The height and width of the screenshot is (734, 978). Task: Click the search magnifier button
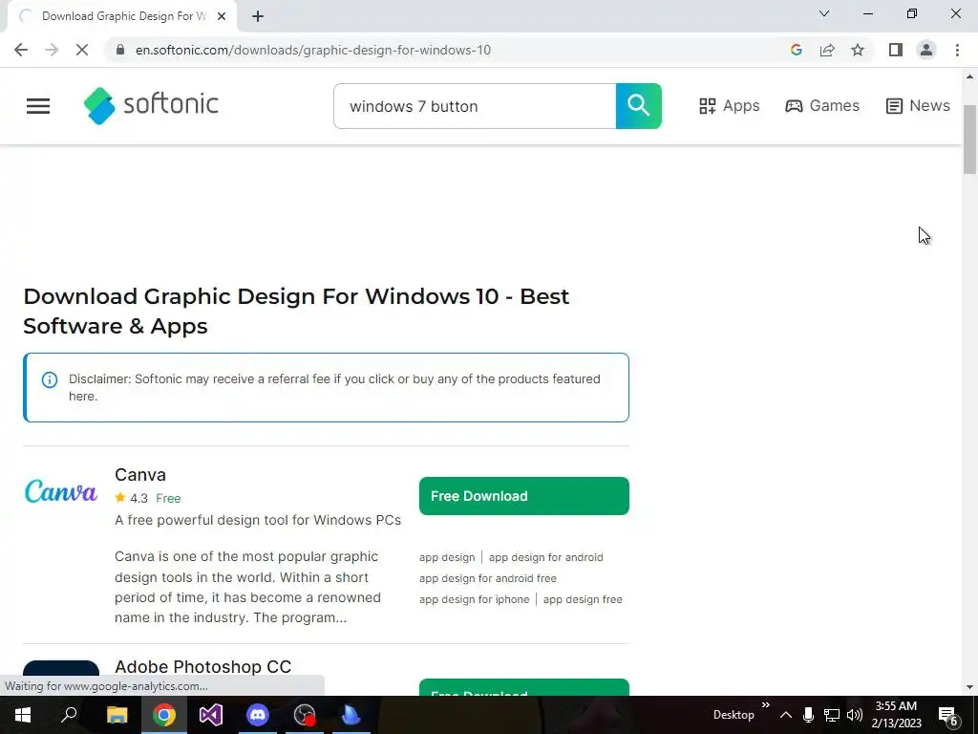tap(638, 105)
